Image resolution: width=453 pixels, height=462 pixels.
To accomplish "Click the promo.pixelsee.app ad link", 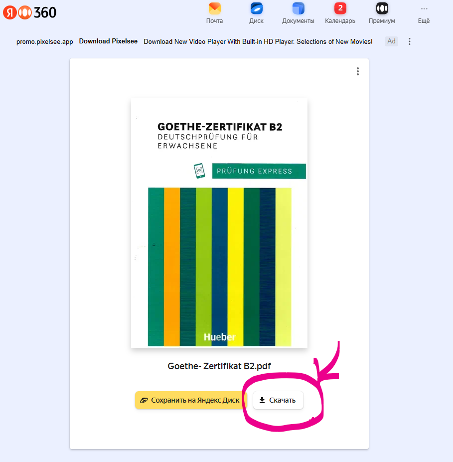I will (x=45, y=41).
